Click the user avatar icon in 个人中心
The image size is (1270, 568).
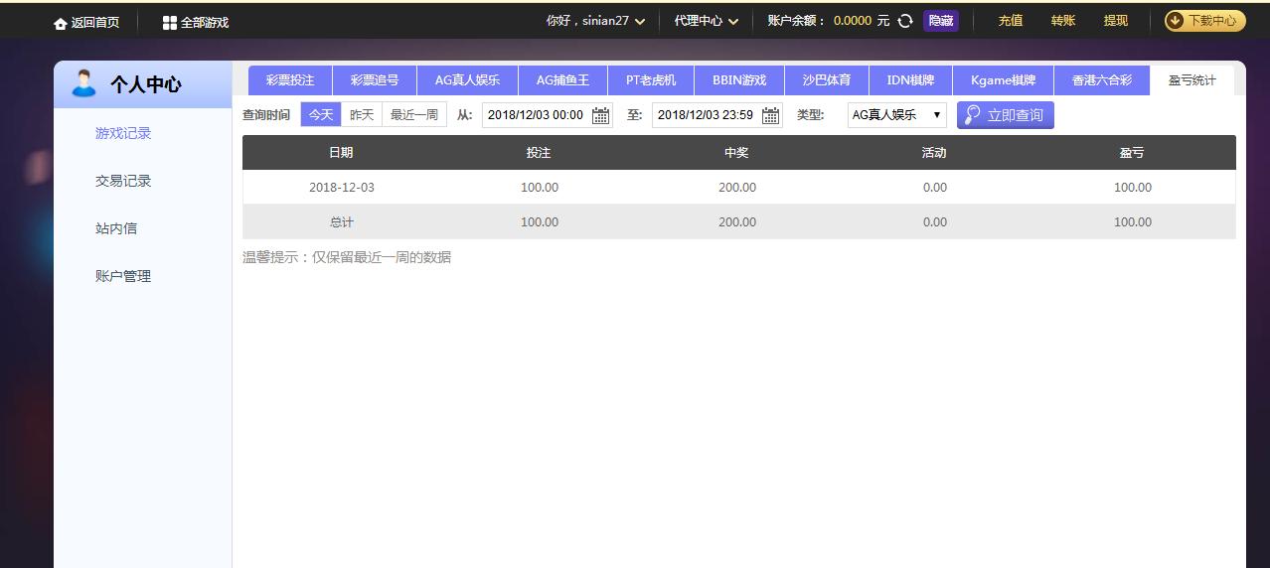coord(83,84)
